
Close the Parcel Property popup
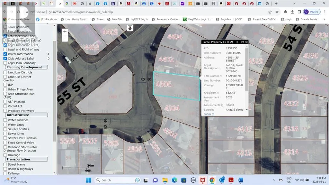pyautogui.click(x=246, y=42)
